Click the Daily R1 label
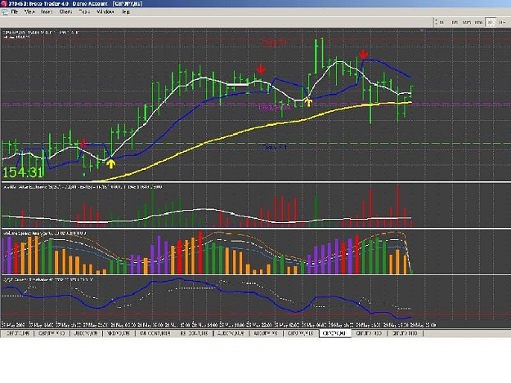 (274, 42)
